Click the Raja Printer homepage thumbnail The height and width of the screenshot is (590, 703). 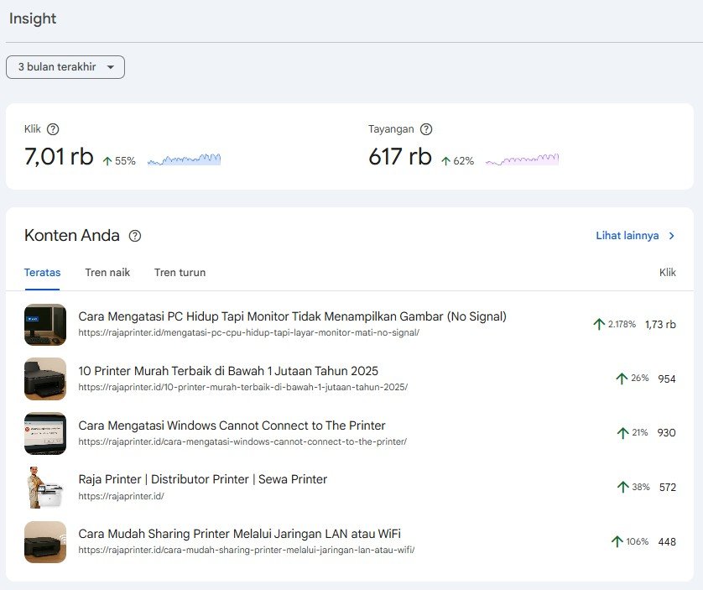[x=45, y=488]
